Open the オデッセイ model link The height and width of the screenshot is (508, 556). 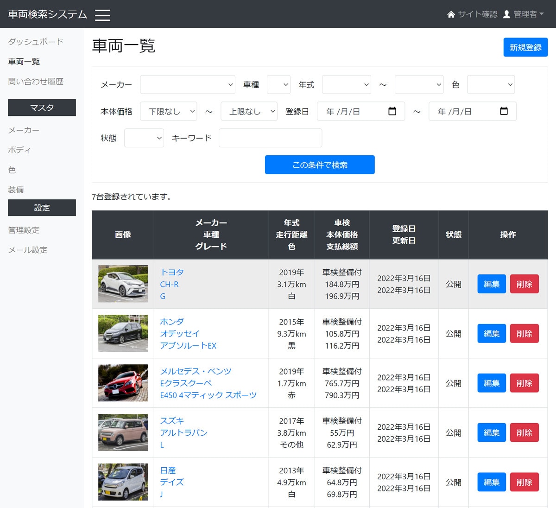pos(180,334)
